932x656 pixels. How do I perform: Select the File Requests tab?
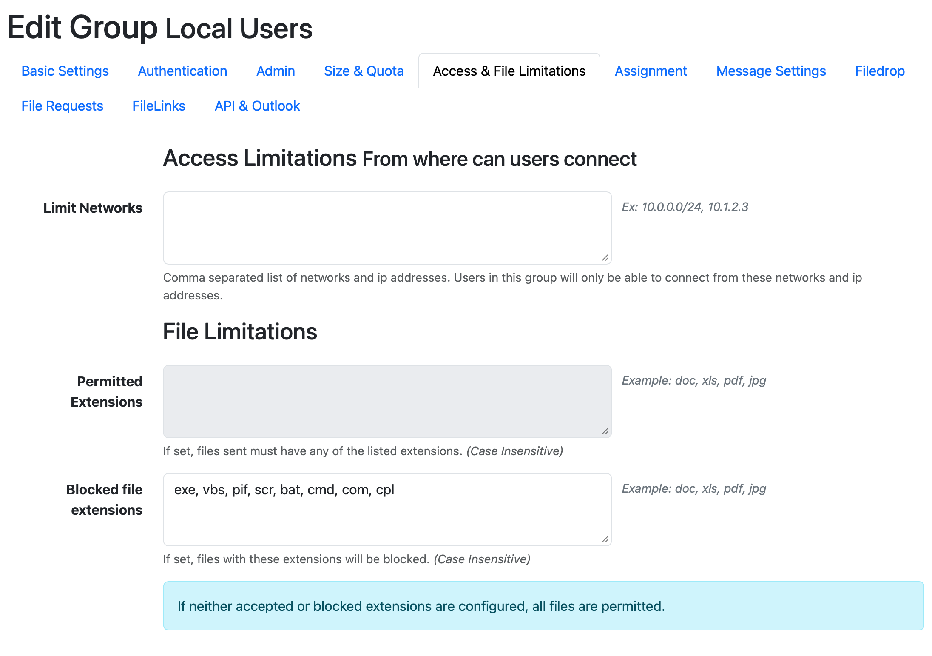[62, 106]
